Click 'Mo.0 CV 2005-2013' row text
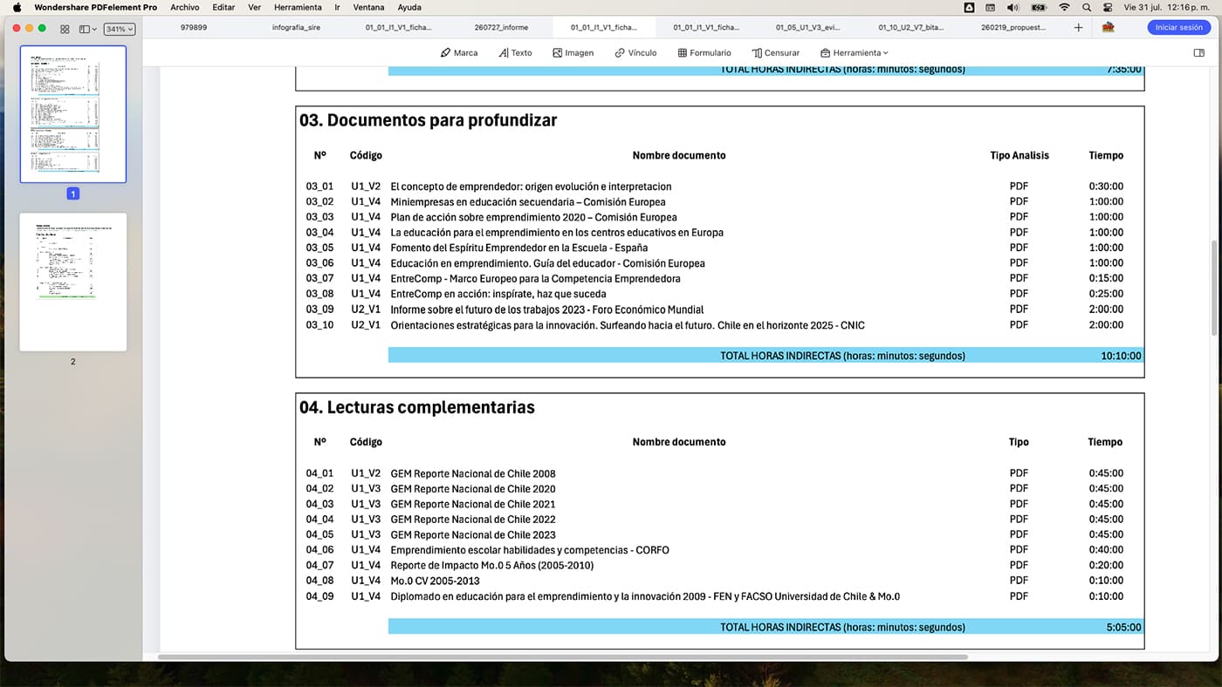The image size is (1222, 687). point(435,581)
